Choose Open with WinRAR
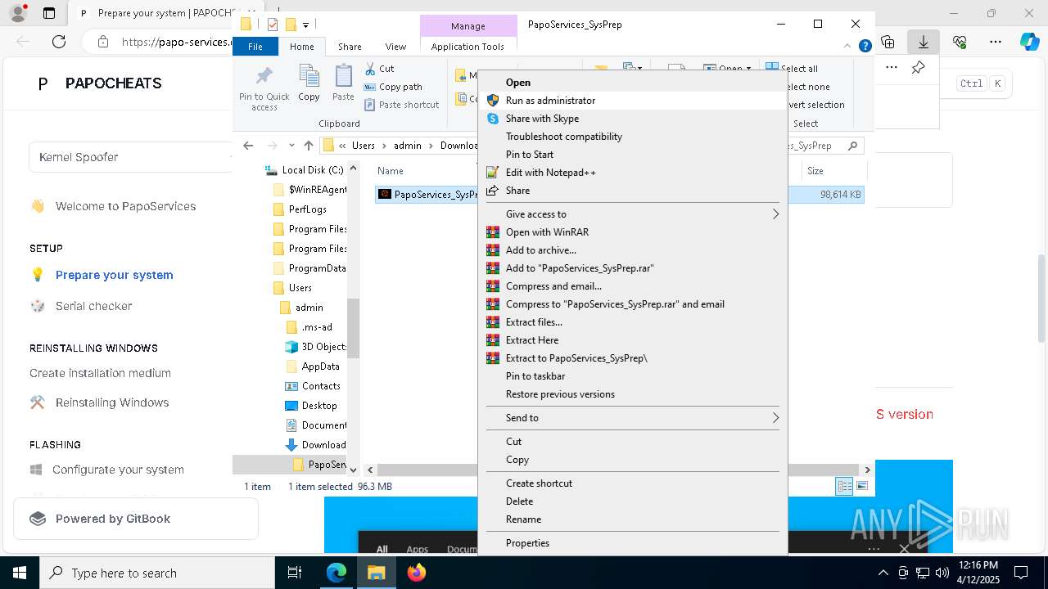The height and width of the screenshot is (589, 1048). coord(632,232)
